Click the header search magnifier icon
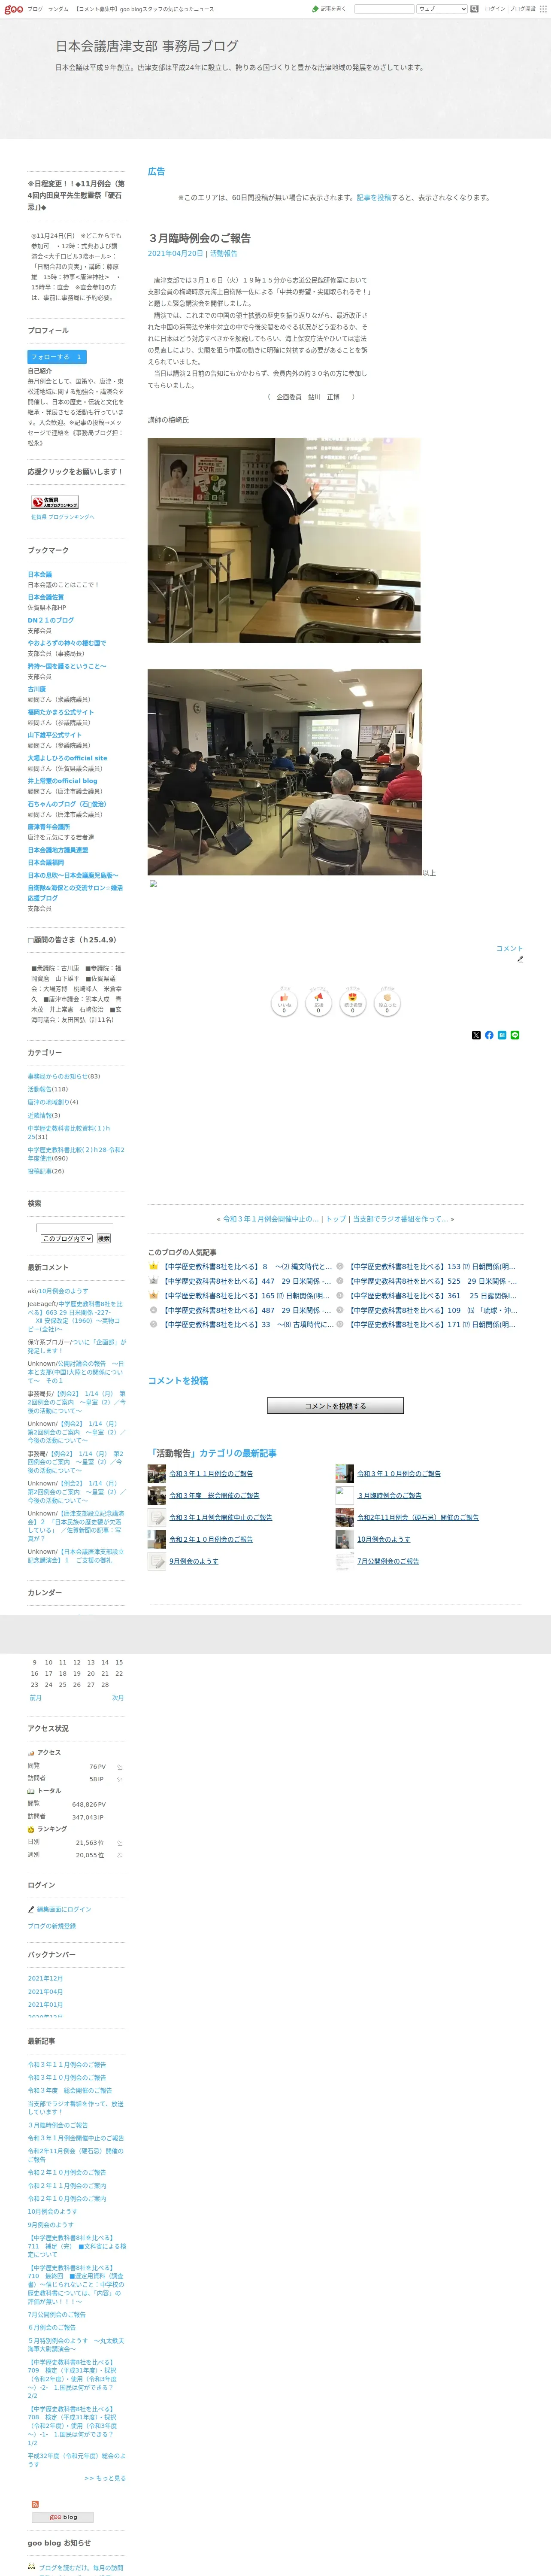The height and width of the screenshot is (2576, 551). point(474,9)
